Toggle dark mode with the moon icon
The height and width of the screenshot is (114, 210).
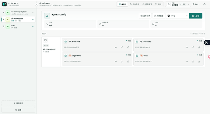coord(205,4)
